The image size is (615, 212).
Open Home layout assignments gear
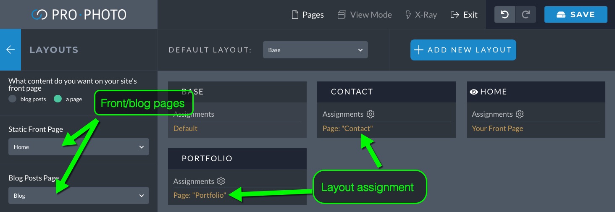pyautogui.click(x=520, y=114)
